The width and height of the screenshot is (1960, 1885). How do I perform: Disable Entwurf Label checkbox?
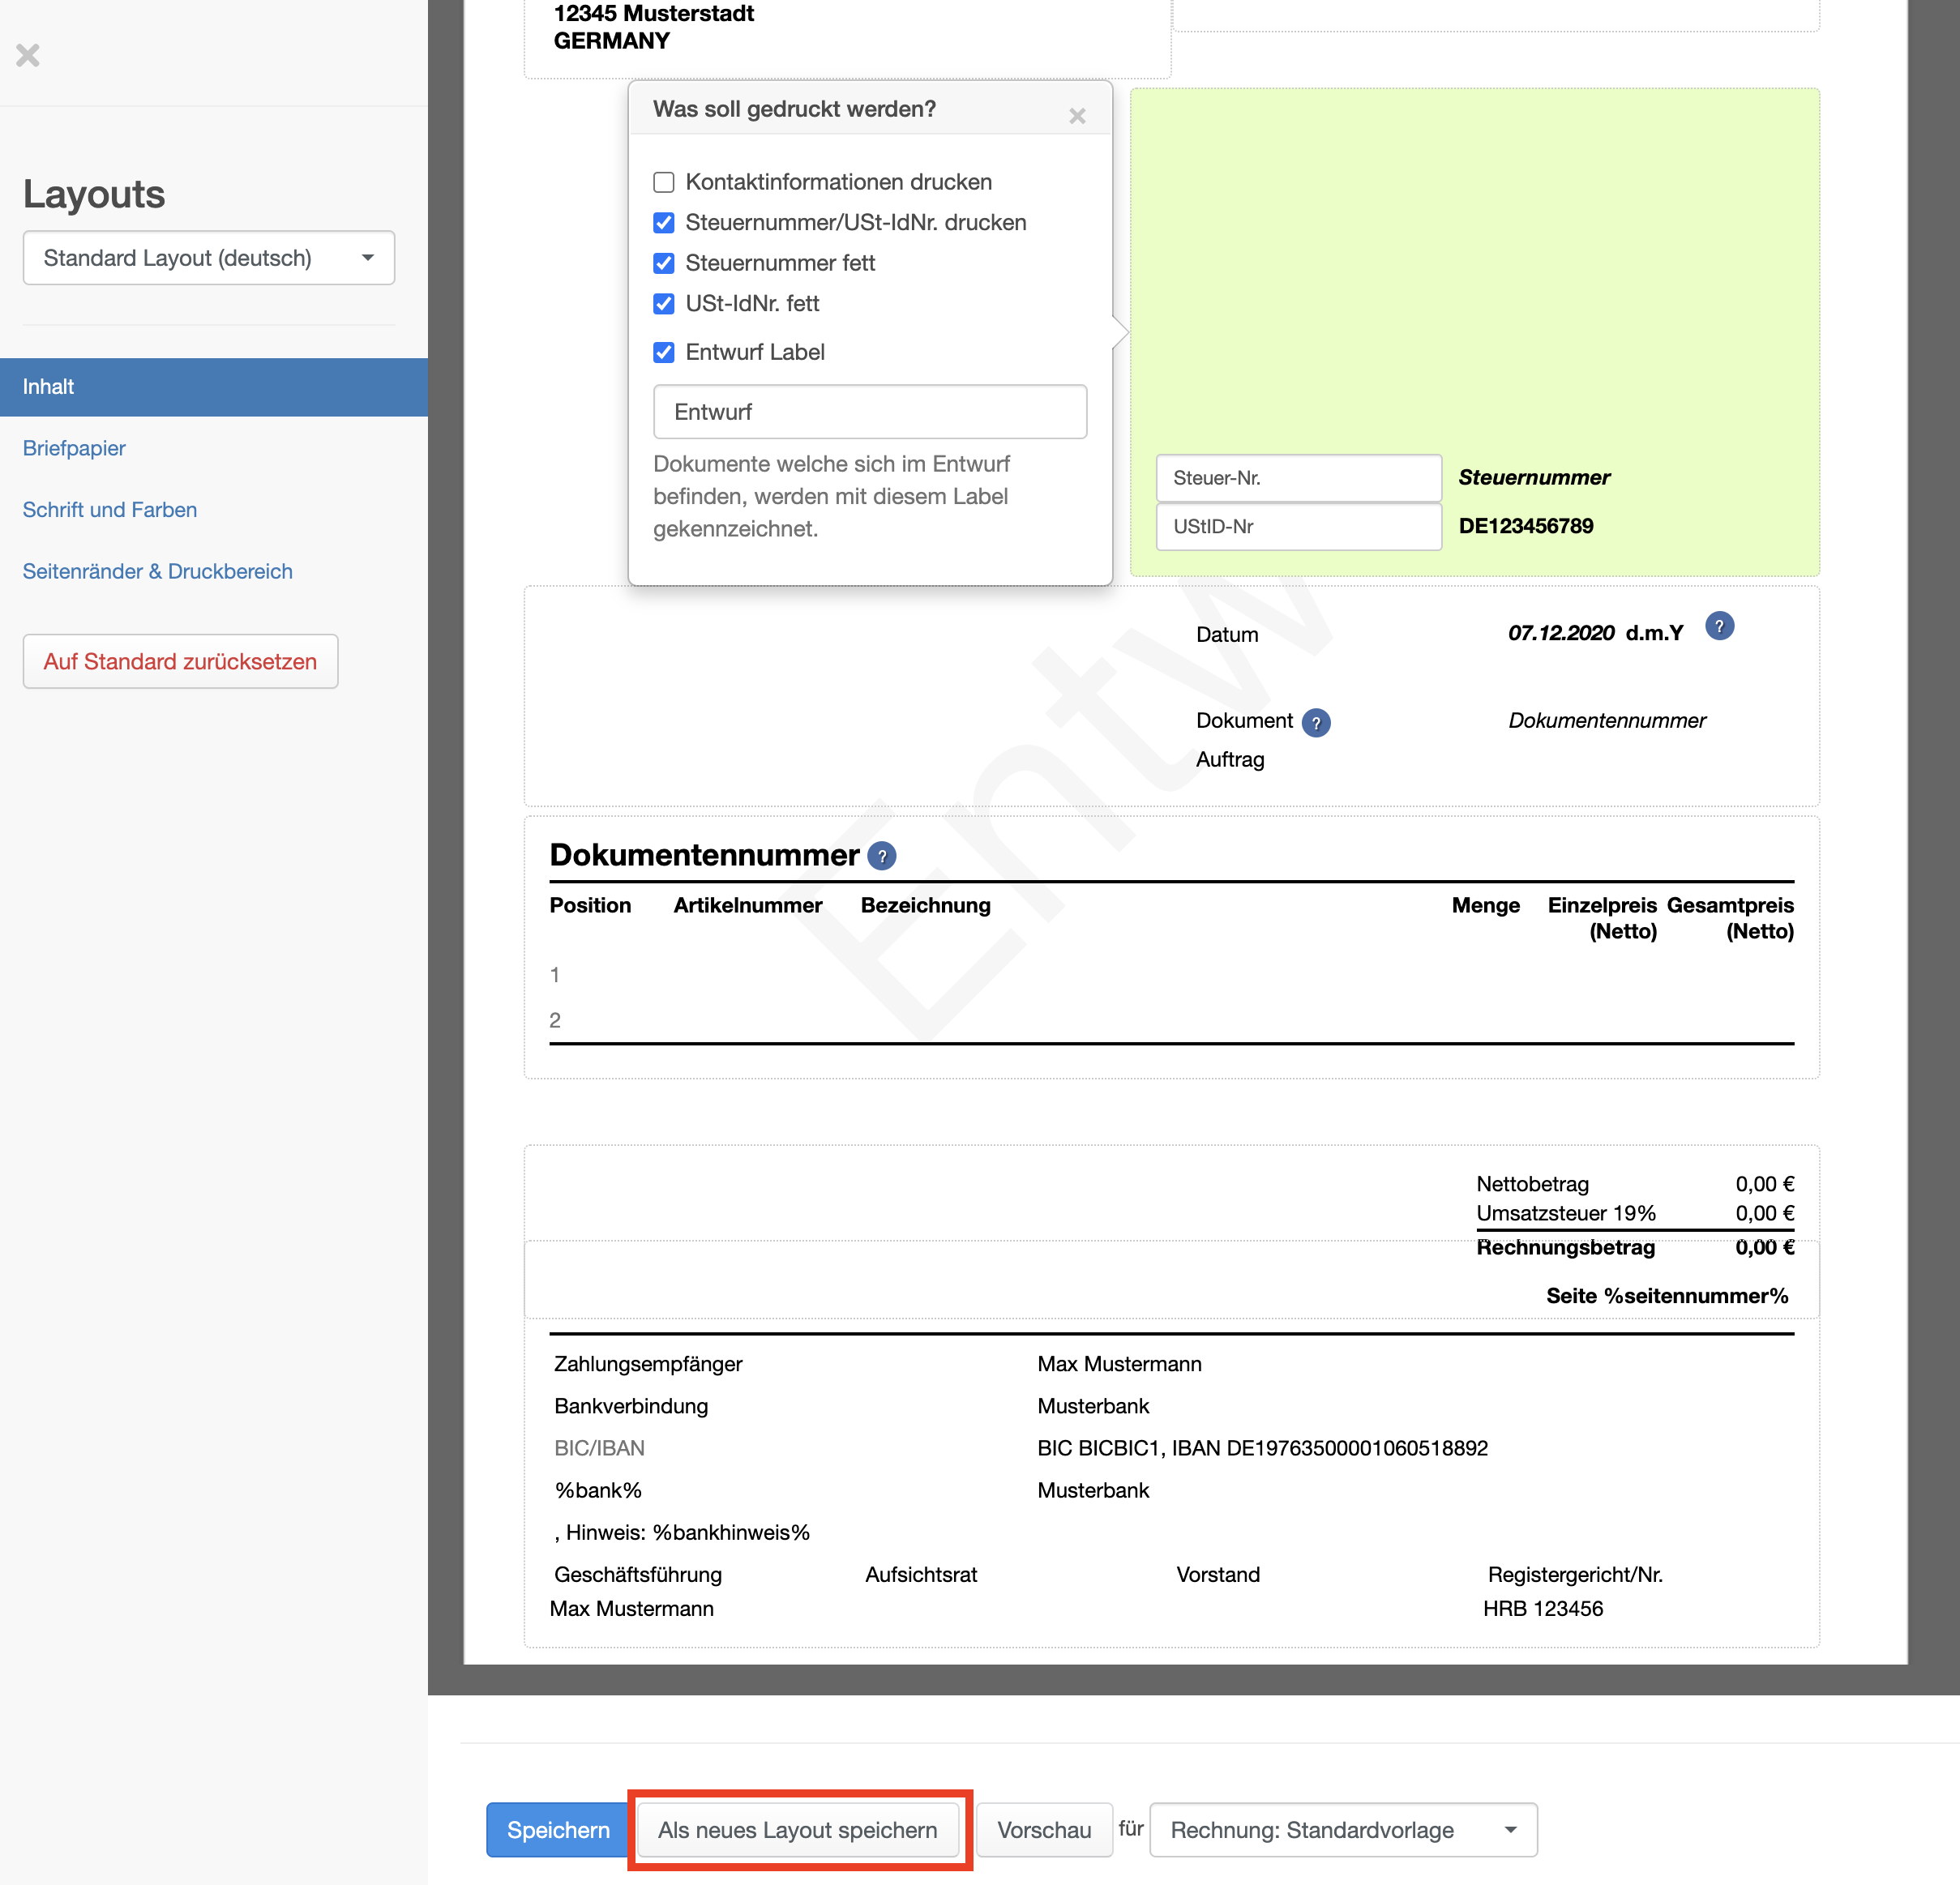click(x=664, y=352)
